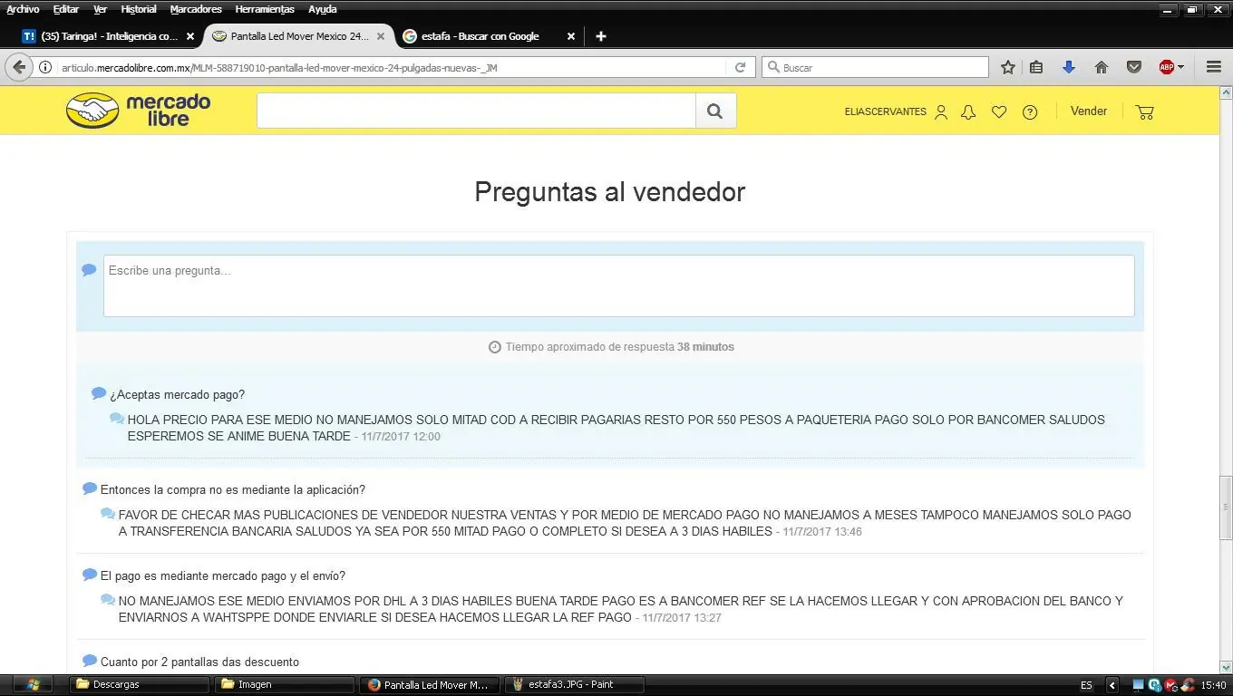Click the Escribe una pregunta text box
The height and width of the screenshot is (696, 1233).
click(x=618, y=285)
